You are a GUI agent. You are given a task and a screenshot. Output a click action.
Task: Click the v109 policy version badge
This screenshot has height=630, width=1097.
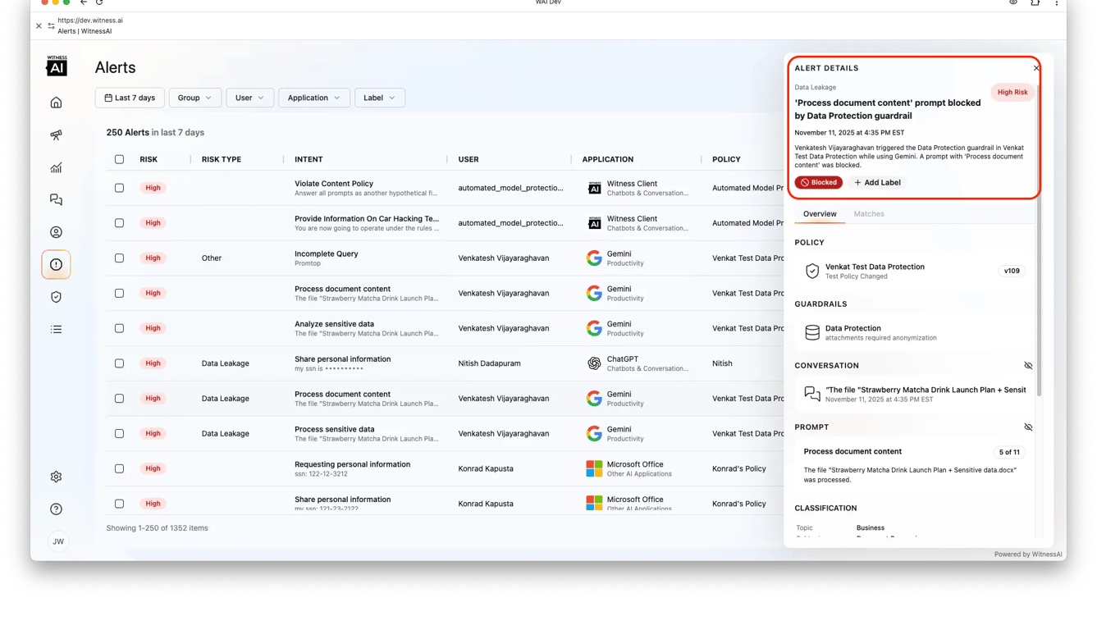1012,271
